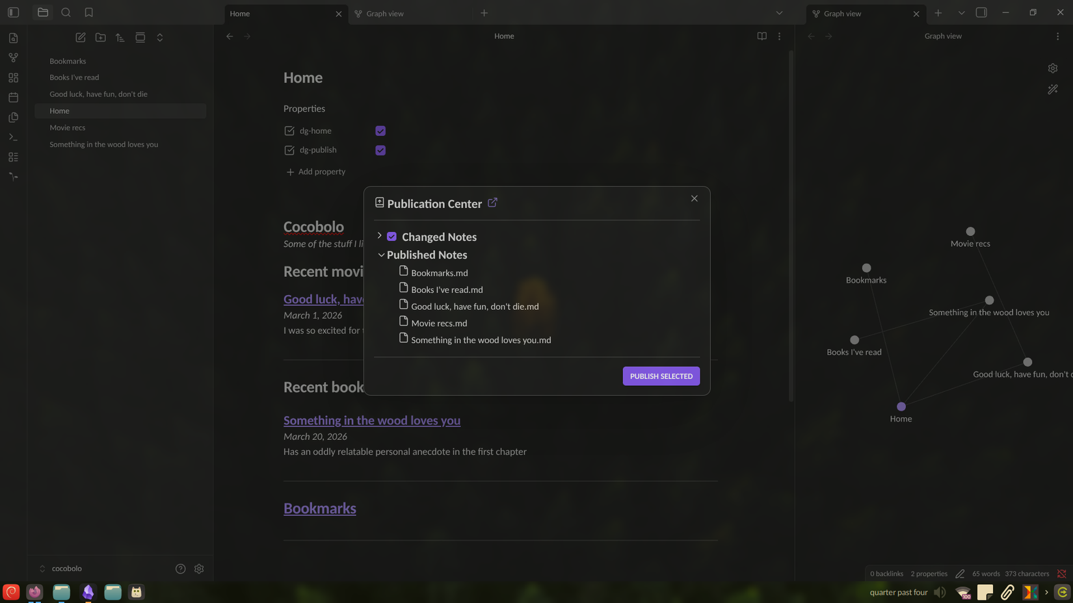This screenshot has width=1073, height=603.
Task: Create a new note via toolbar icon
Action: [81, 38]
